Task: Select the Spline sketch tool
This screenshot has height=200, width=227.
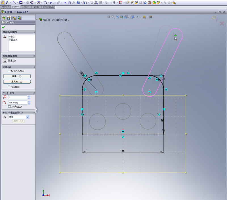Action: point(52,3)
